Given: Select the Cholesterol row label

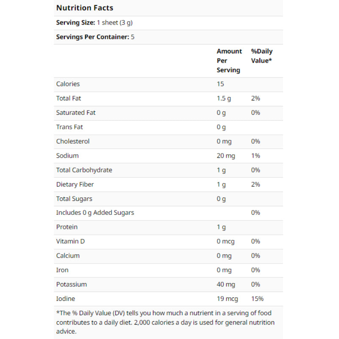Looking at the screenshot, I should tap(73, 141).
